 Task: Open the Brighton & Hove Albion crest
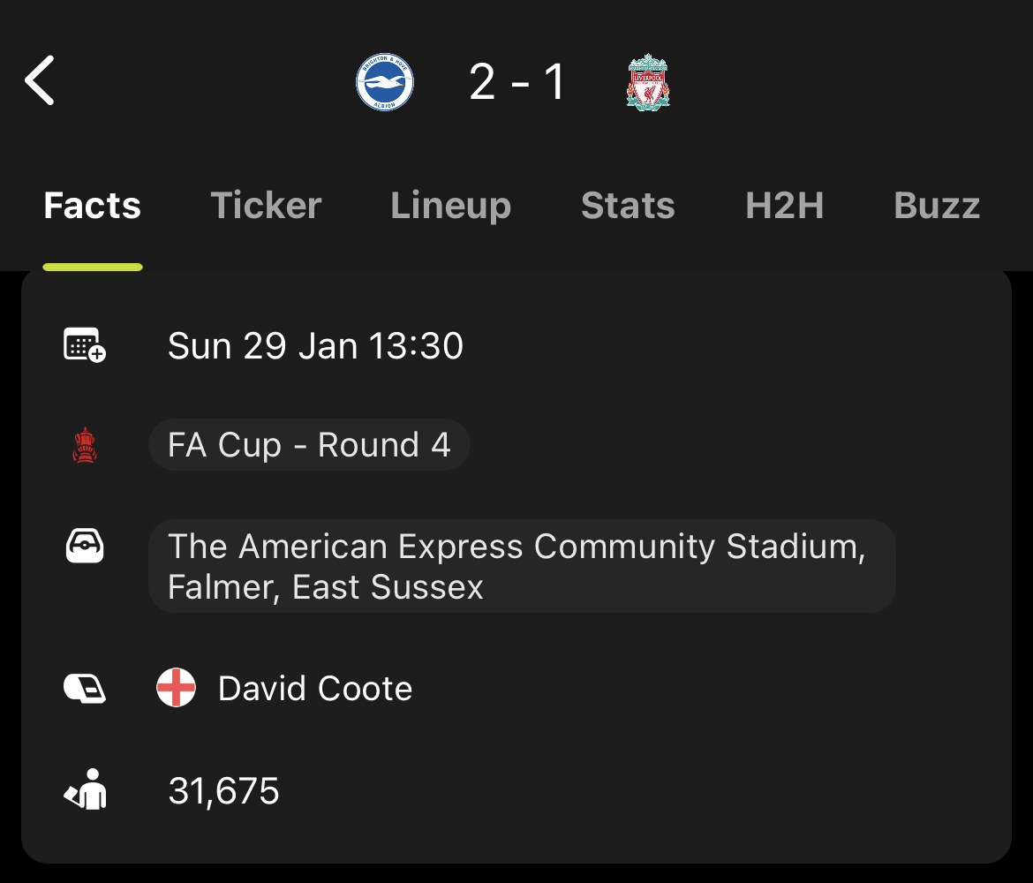(385, 82)
